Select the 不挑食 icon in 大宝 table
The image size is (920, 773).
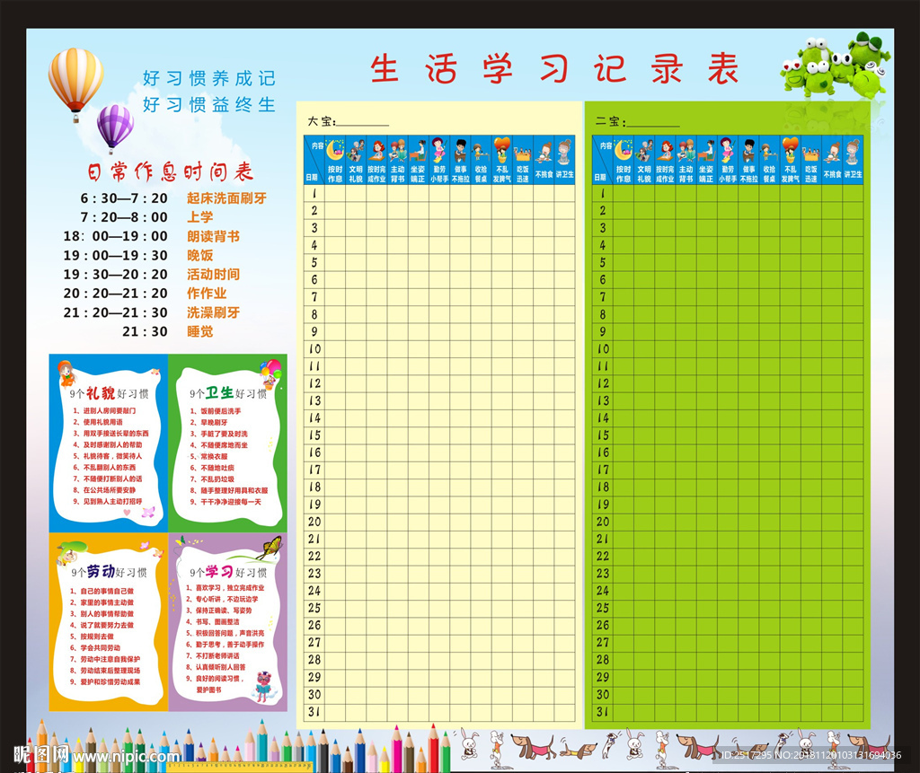(544, 152)
